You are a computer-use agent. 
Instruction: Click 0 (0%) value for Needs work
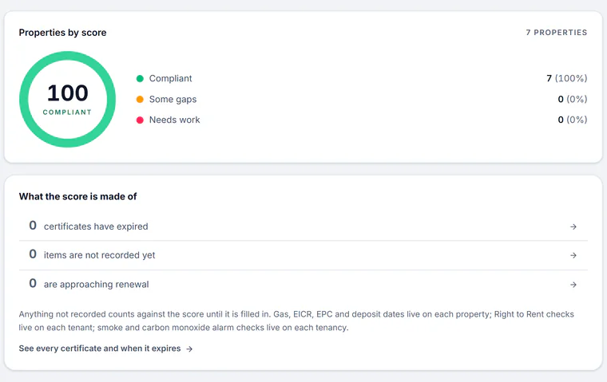coord(573,120)
